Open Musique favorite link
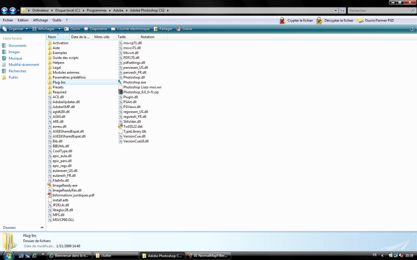417x260 pixels. [x=15, y=58]
